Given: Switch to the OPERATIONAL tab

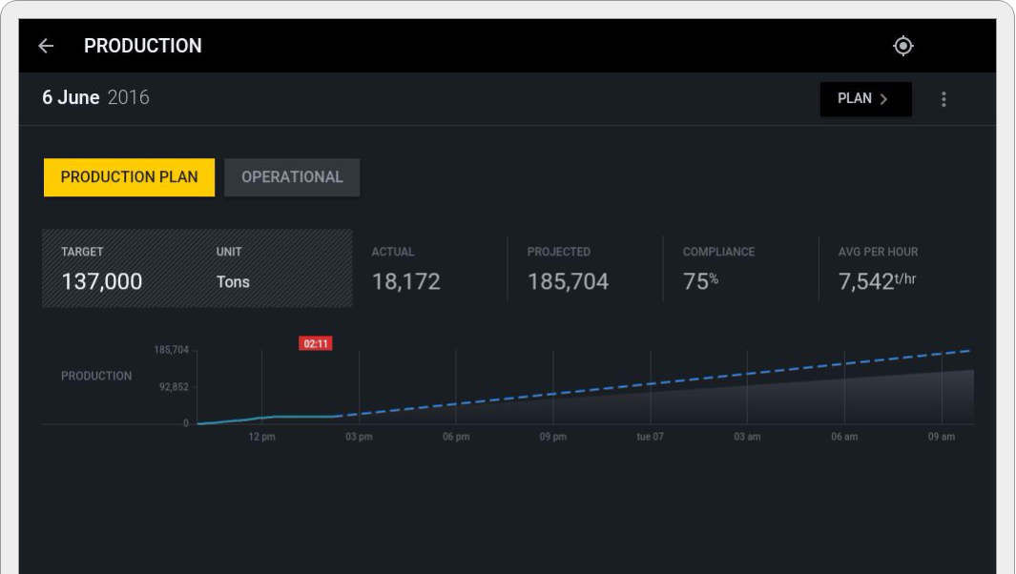Looking at the screenshot, I should 292,177.
